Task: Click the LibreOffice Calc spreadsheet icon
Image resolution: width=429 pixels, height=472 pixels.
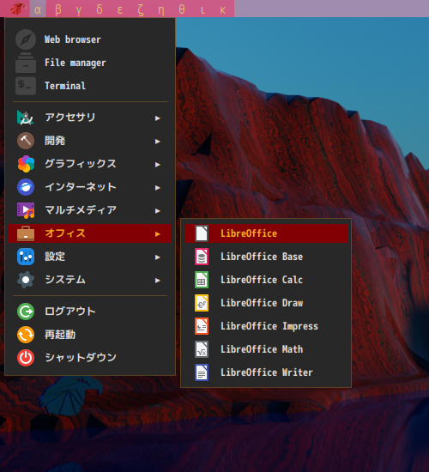Action: coord(202,280)
